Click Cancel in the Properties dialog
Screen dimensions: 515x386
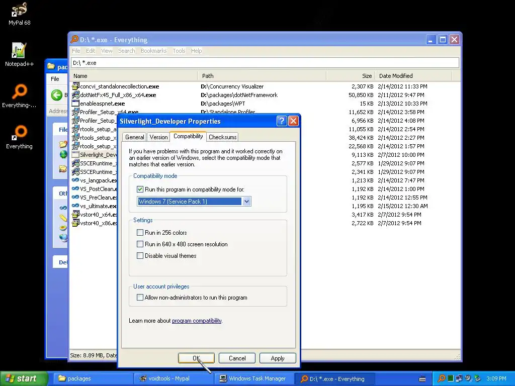[237, 358]
